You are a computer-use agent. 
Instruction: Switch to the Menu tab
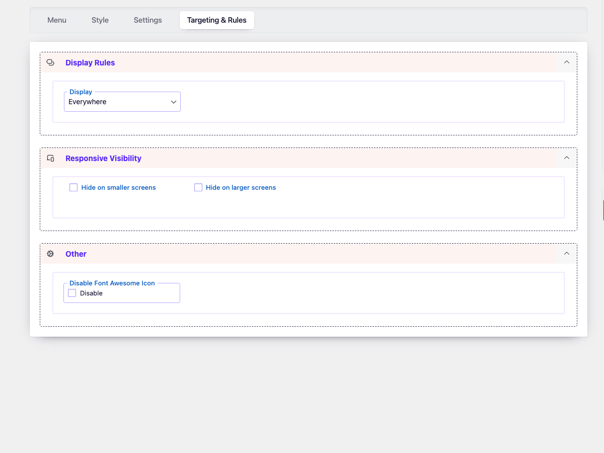[x=57, y=20]
